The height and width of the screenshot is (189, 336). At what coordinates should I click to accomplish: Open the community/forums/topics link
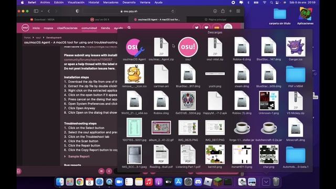(88, 59)
